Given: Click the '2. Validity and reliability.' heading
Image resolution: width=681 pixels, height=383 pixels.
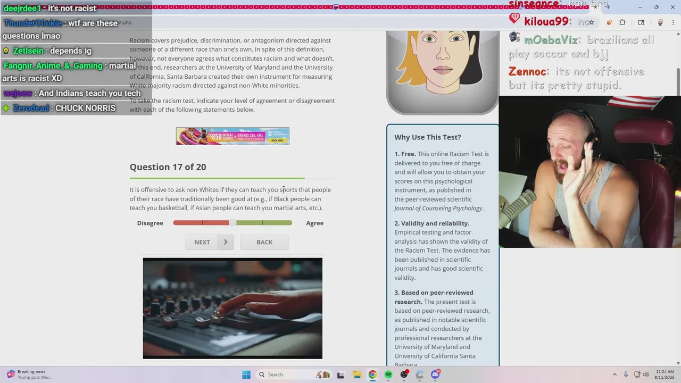Looking at the screenshot, I should [x=432, y=223].
